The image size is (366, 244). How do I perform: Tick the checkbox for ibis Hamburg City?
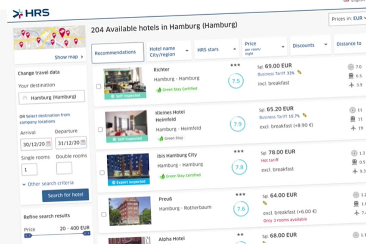tap(102, 173)
